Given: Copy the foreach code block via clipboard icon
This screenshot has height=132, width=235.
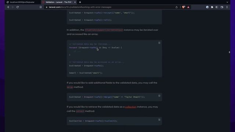Looking at the screenshot, I should tap(159, 43).
